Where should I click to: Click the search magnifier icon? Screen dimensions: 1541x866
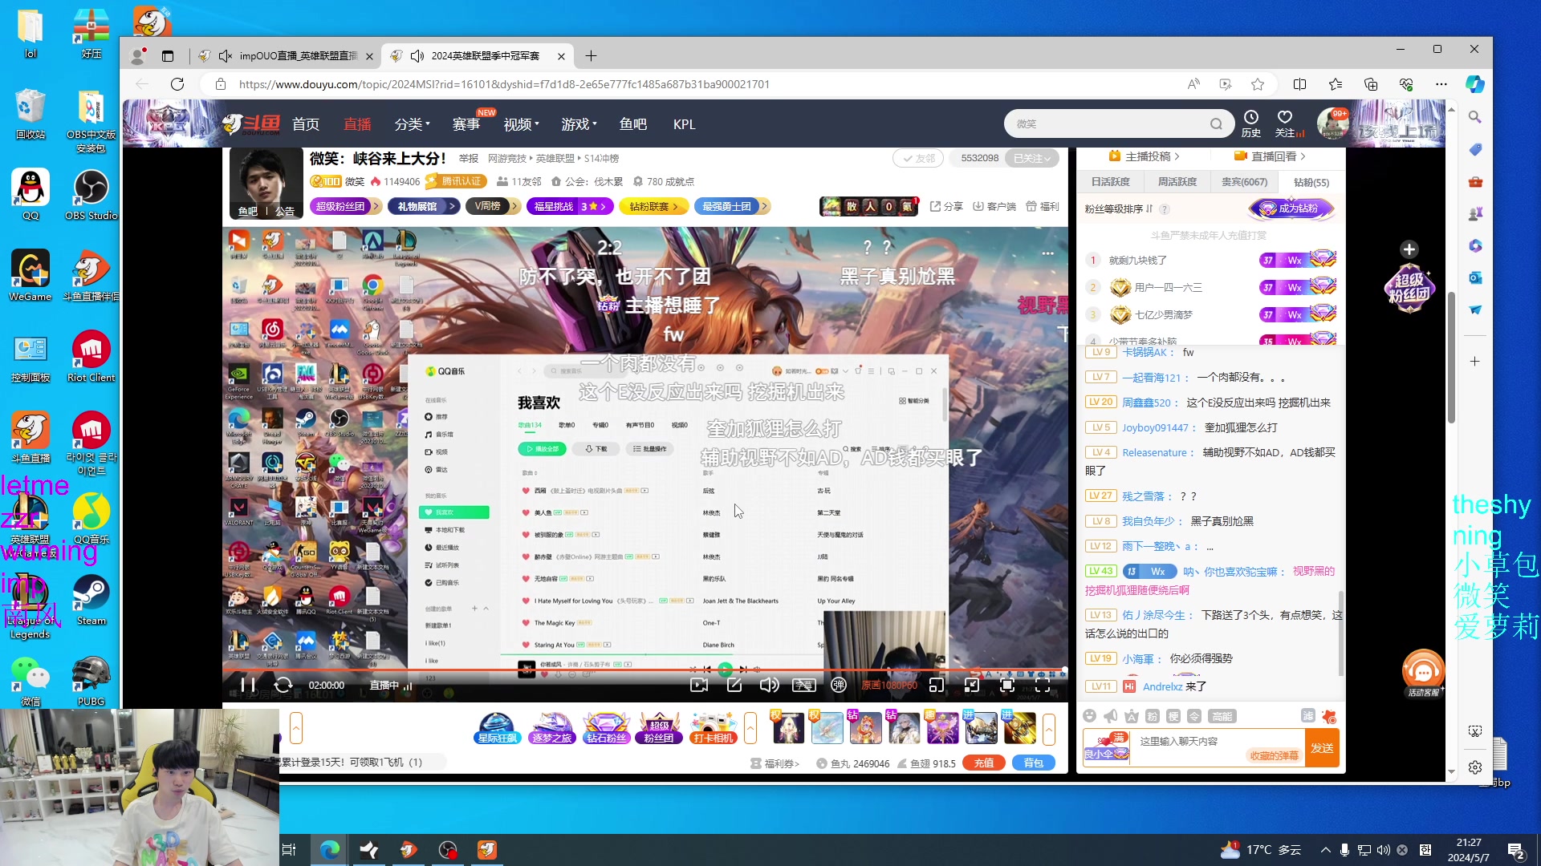coord(1217,124)
